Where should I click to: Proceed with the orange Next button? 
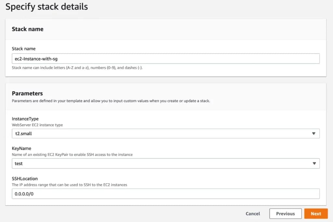(316, 214)
